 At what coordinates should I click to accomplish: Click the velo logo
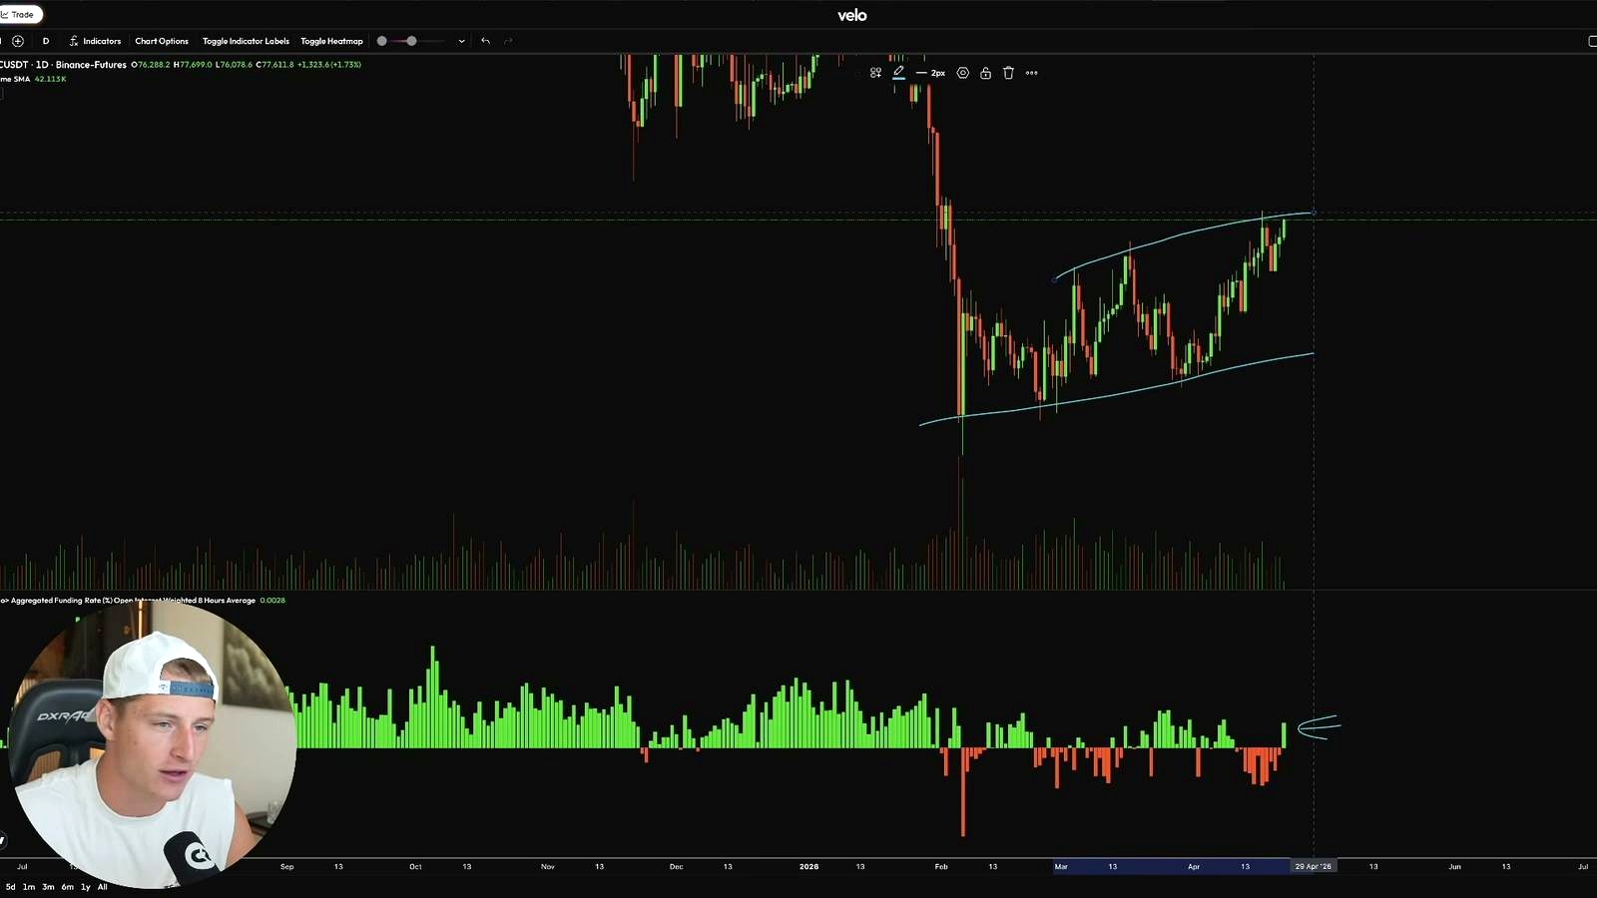point(852,15)
